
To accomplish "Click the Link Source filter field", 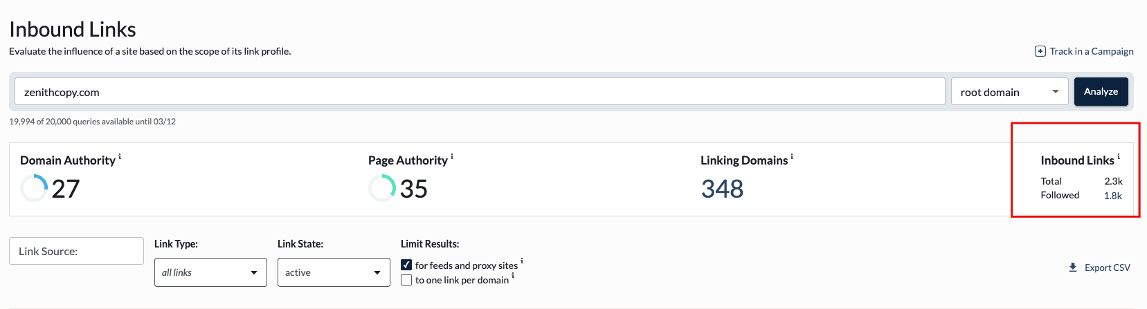I will pos(76,251).
